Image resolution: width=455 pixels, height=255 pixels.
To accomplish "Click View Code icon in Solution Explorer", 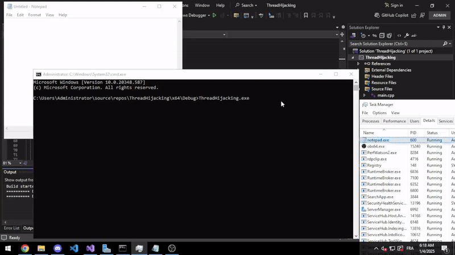I will 399,36.
